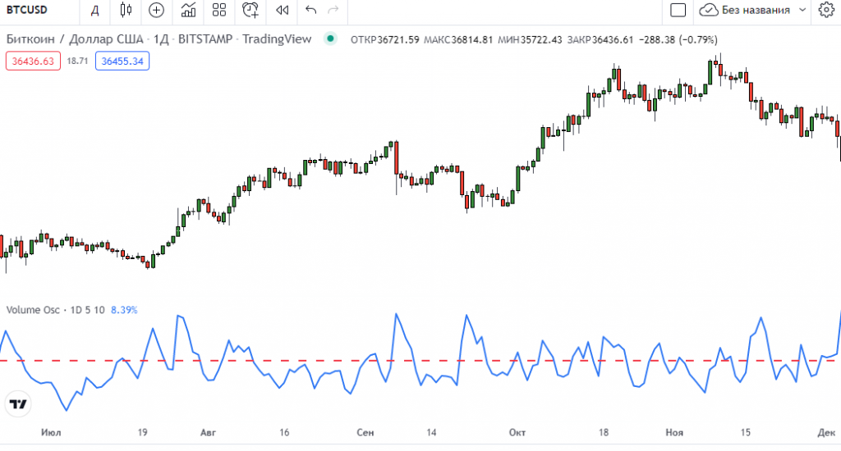The width and height of the screenshot is (841, 451).
Task: Click the BITSTAMP exchange name in title
Action: 205,39
